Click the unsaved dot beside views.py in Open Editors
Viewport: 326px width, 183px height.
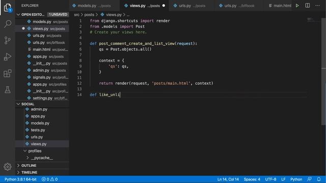[x=23, y=28]
